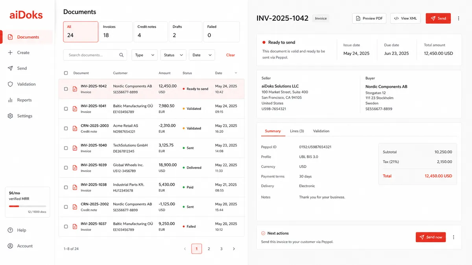Screen dimensions: 472x265
Task: Go to page 3
Action: click(221, 249)
